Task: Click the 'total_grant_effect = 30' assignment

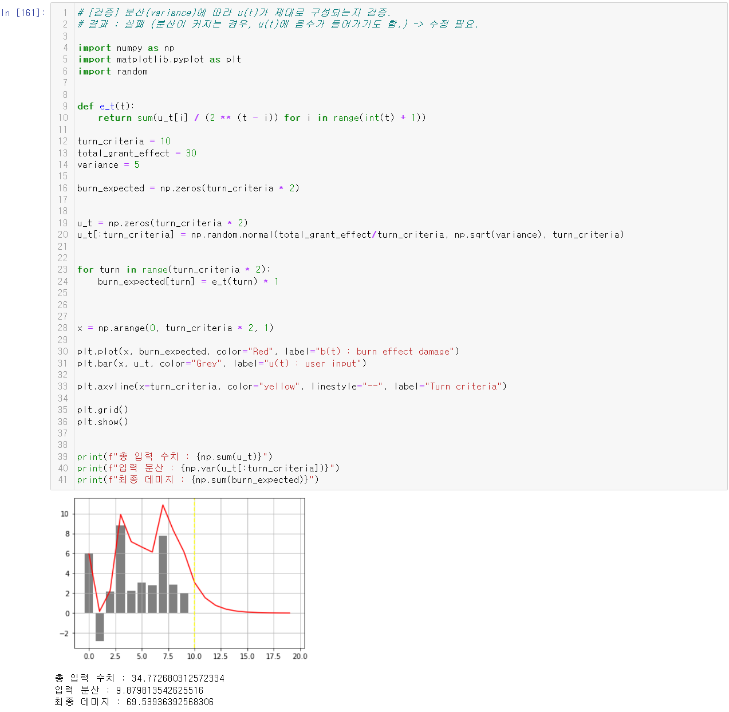Action: coord(137,154)
